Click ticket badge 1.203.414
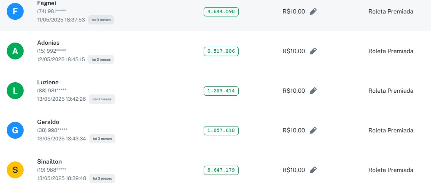The height and width of the screenshot is (191, 431). point(221,91)
